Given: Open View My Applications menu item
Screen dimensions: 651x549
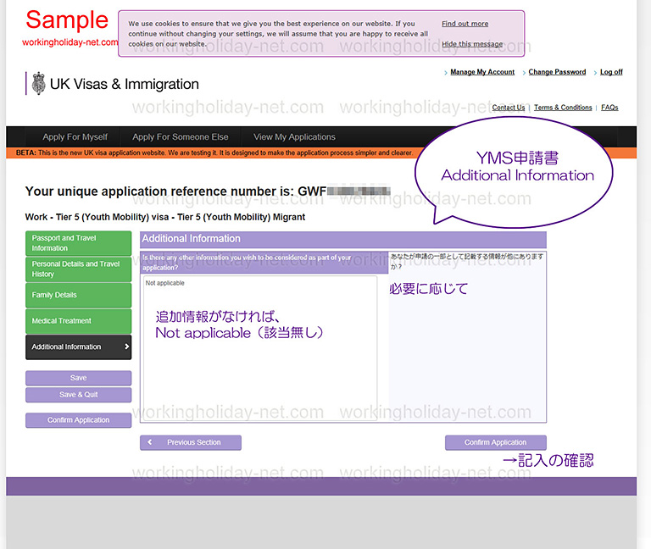Looking at the screenshot, I should 294,137.
